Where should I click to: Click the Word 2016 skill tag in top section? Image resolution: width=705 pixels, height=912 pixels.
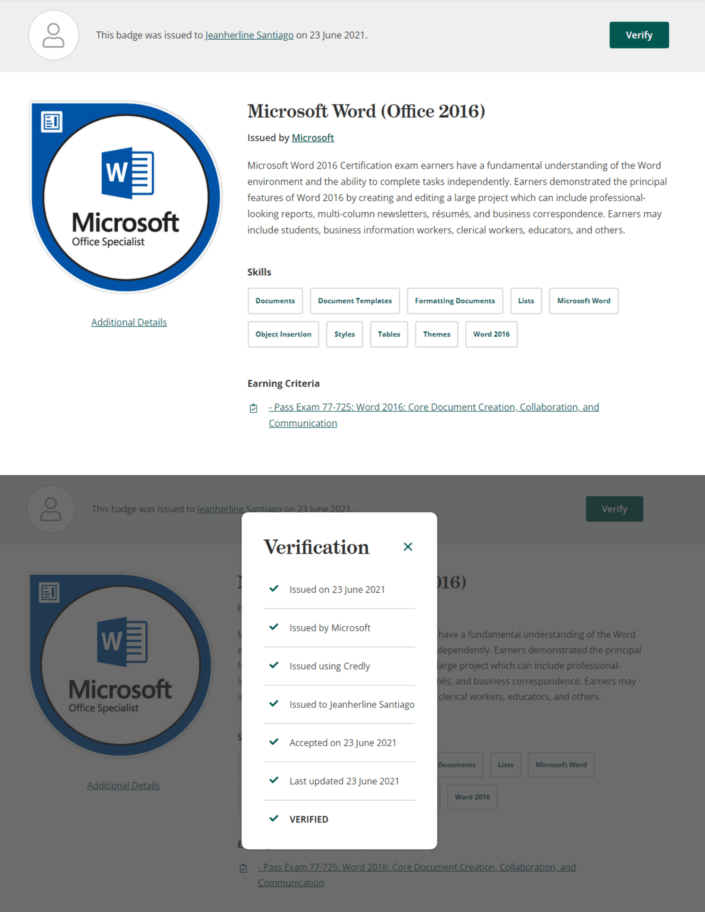[x=491, y=334]
